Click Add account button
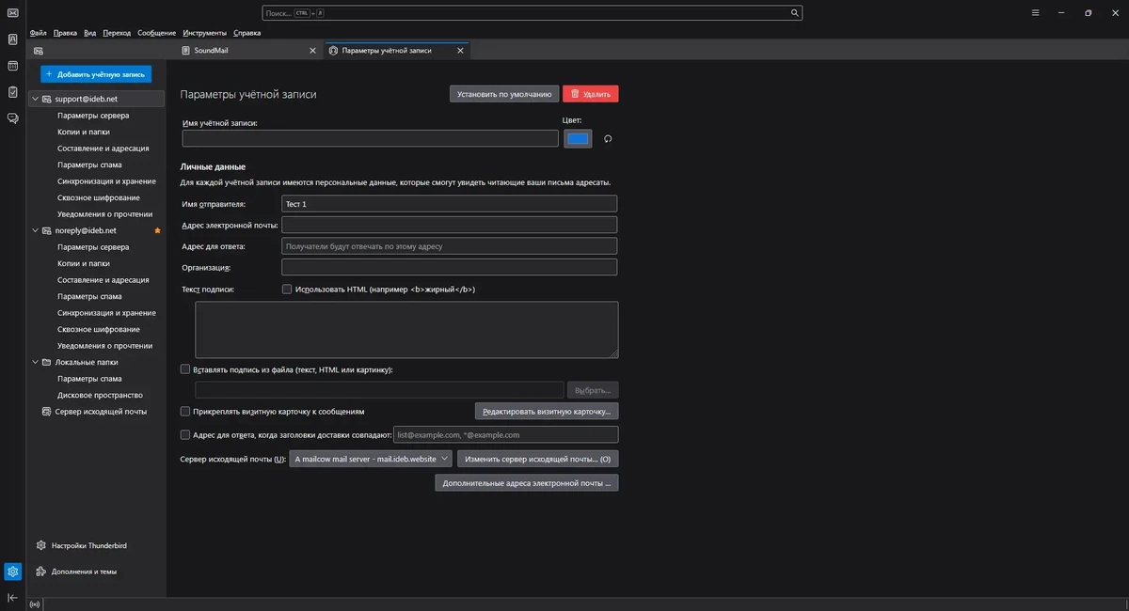 (x=96, y=73)
